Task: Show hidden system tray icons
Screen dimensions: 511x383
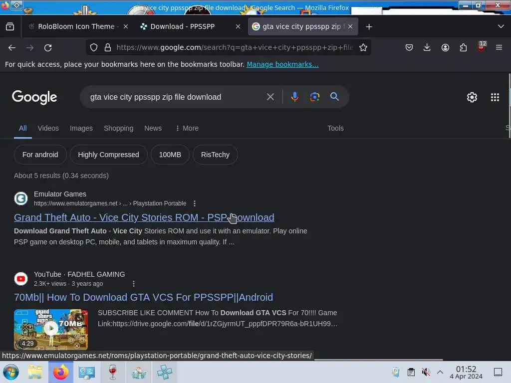Action: [x=440, y=372]
